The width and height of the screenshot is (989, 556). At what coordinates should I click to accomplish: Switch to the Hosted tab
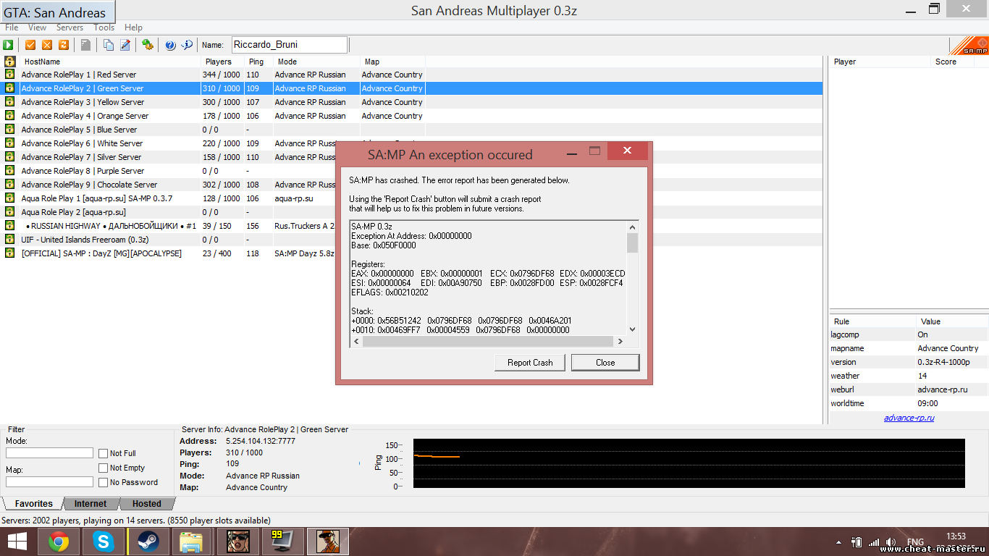tap(147, 504)
